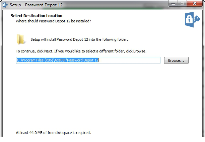Click the Browse... button

[x=176, y=60]
